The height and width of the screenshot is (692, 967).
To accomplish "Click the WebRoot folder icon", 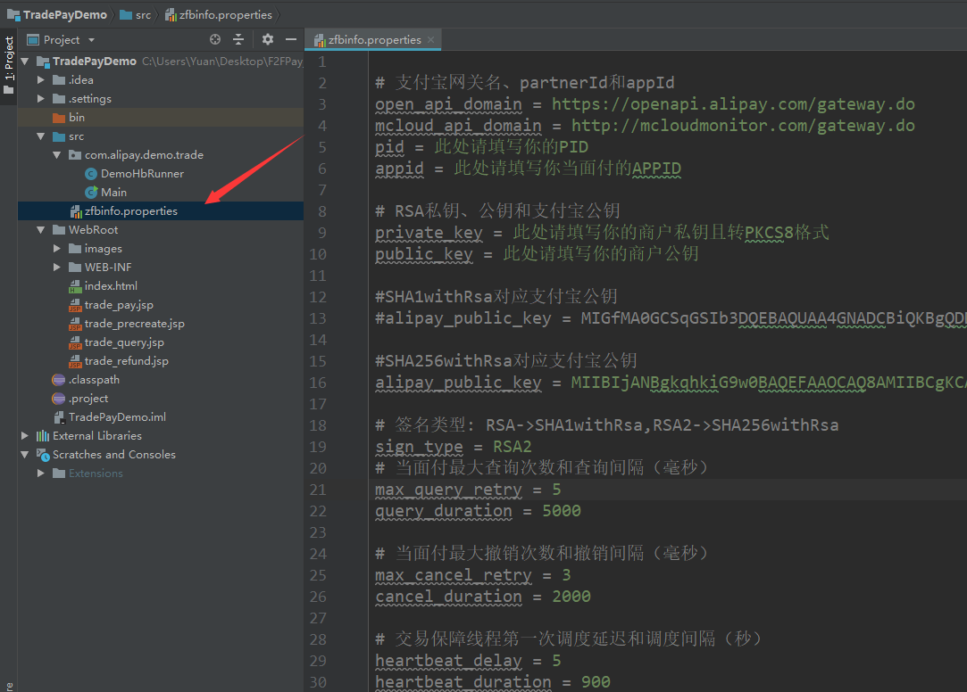I will (x=59, y=230).
